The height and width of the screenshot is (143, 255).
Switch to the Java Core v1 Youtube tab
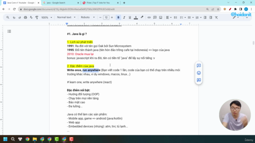coord(21,3)
